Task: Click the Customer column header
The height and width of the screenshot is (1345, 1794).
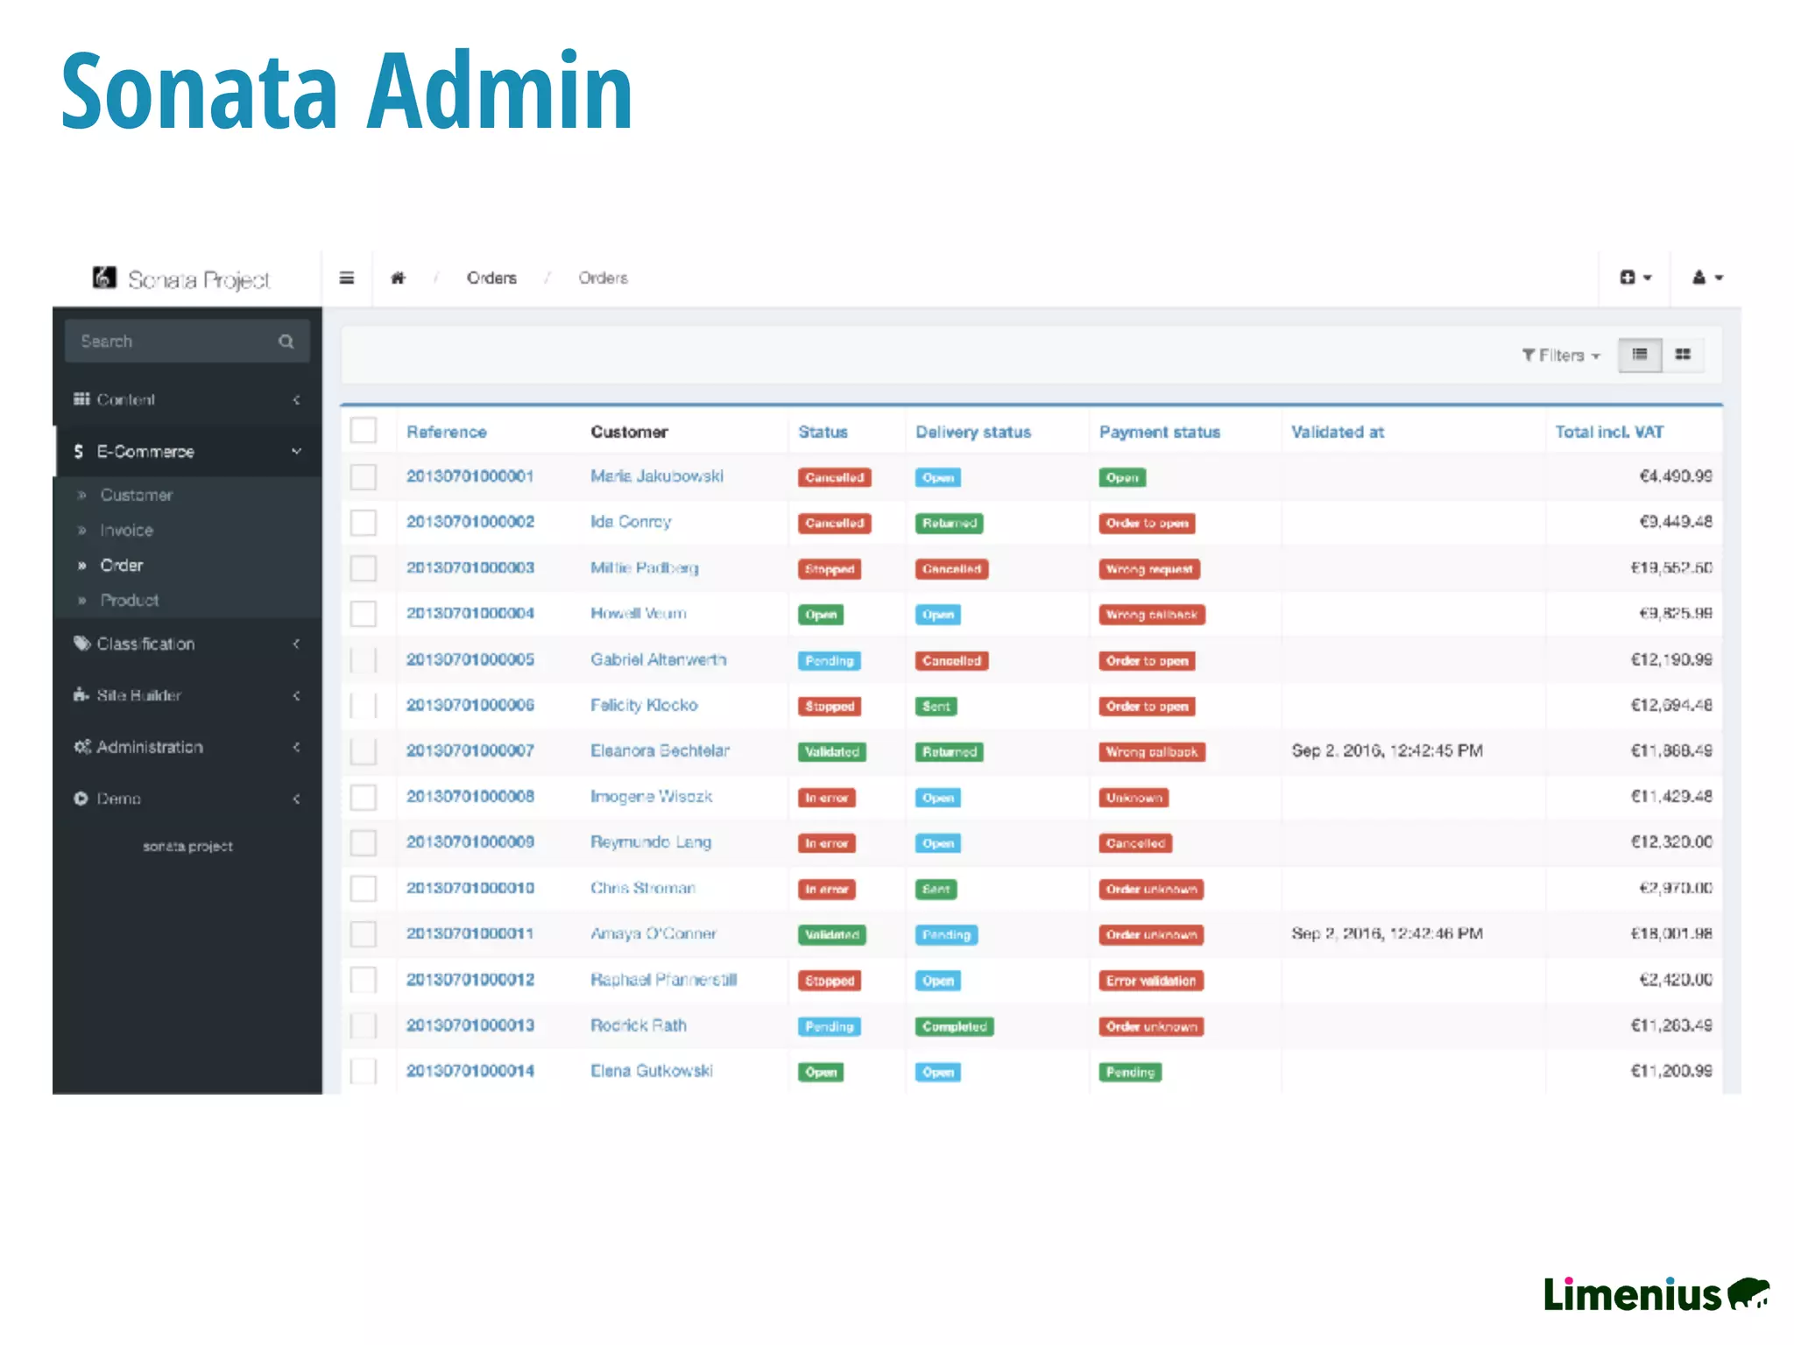Action: click(x=629, y=432)
